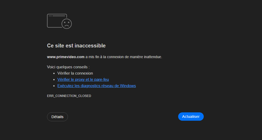Click the "Vérifier la connexion" suggestion text
Image resolution: width=262 pixels, height=140 pixels.
pos(75,73)
